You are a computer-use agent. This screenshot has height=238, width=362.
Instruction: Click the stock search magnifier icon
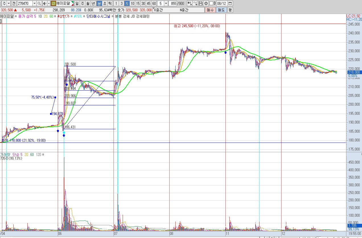tap(39, 3)
